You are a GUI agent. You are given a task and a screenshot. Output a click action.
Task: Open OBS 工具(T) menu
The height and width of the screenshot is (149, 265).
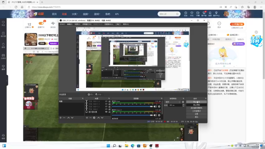click(118, 24)
